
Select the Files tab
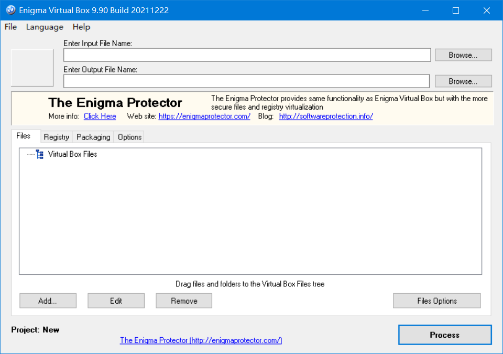coord(23,136)
